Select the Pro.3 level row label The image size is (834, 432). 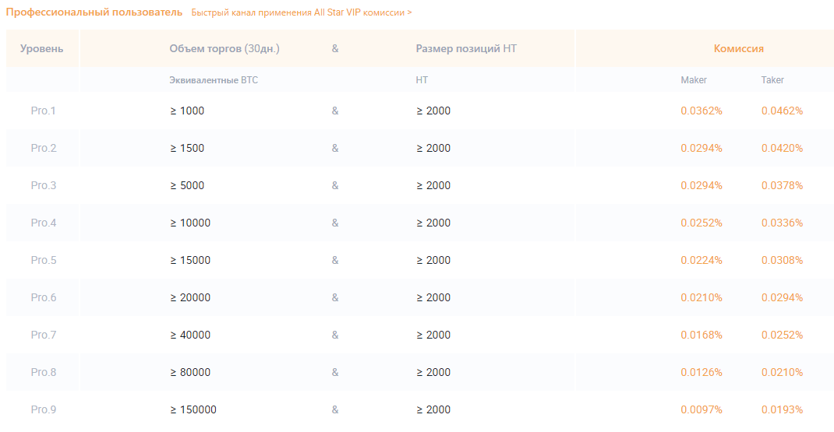pyautogui.click(x=44, y=185)
